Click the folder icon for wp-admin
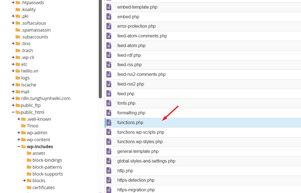The height and width of the screenshot is (193, 301). pyautogui.click(x=23, y=133)
